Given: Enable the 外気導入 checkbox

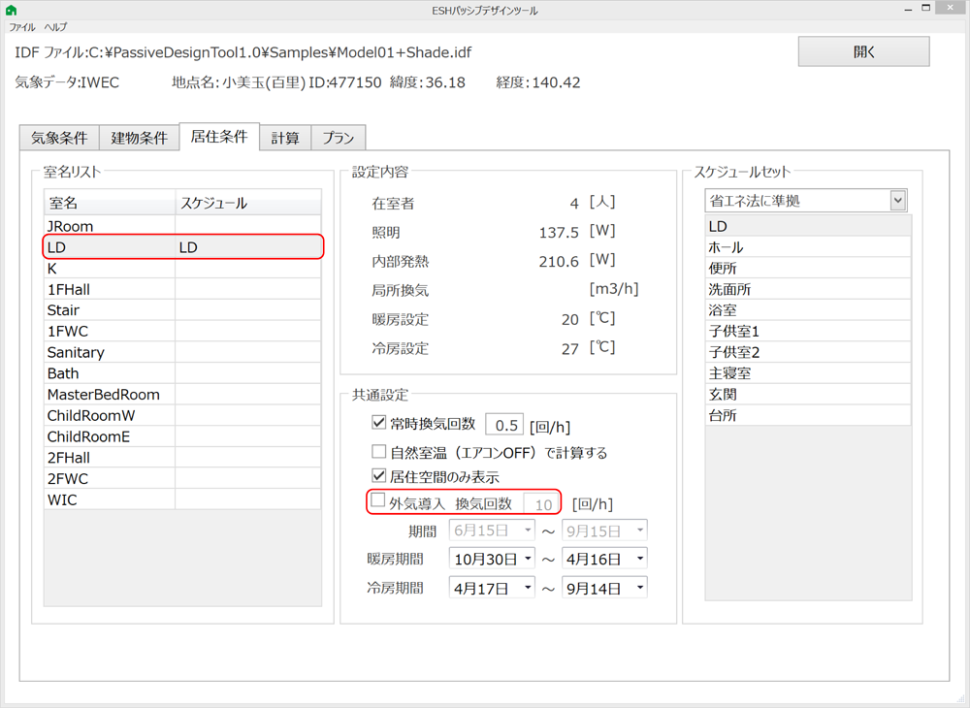Looking at the screenshot, I should point(377,500).
